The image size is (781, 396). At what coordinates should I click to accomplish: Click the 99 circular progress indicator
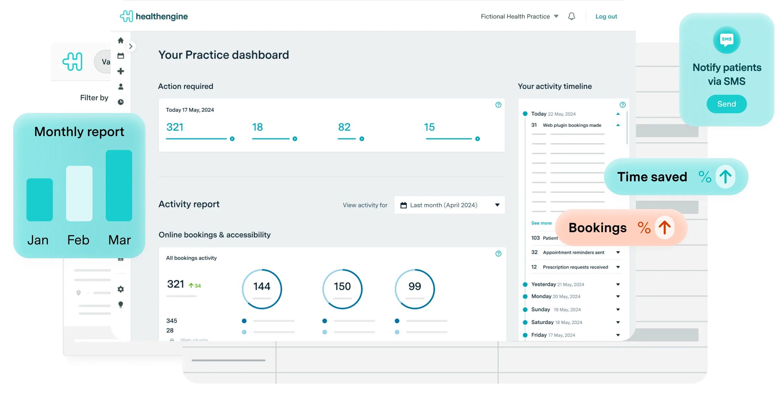[415, 289]
